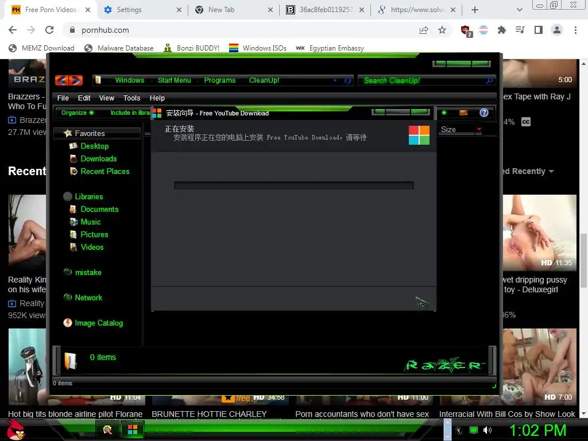Click the magnifier in Search CleanUp! box

489,80
